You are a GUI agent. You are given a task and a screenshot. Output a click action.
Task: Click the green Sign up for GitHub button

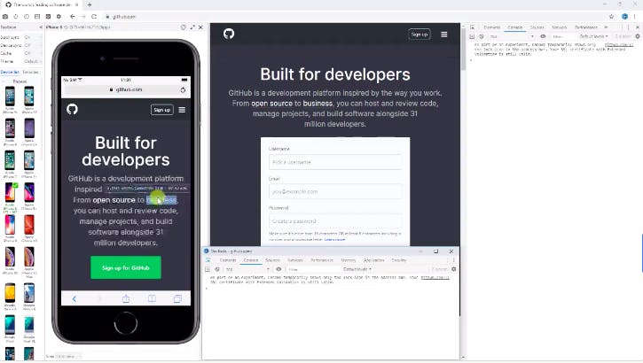pyautogui.click(x=126, y=267)
